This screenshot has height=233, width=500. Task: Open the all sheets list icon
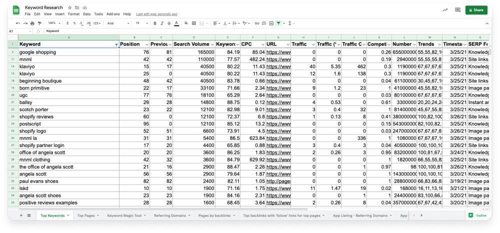pyautogui.click(x=29, y=215)
